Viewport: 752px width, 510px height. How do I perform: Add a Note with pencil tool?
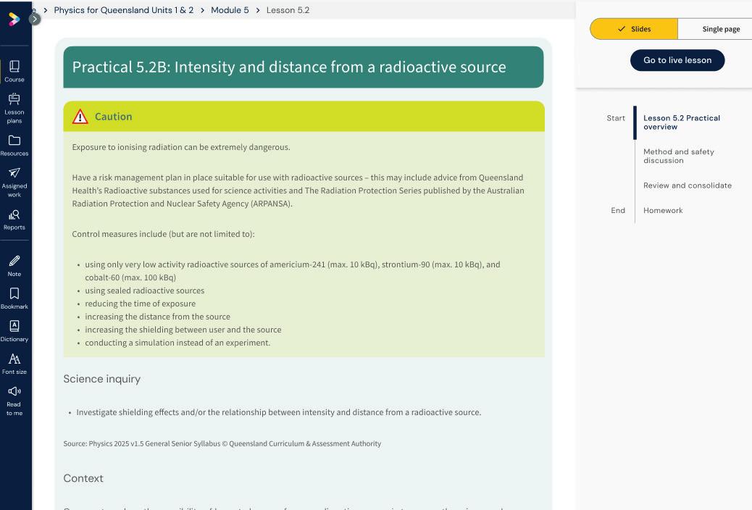pos(14,266)
